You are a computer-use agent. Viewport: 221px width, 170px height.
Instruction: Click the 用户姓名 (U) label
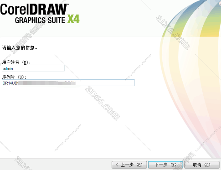pos(16,62)
